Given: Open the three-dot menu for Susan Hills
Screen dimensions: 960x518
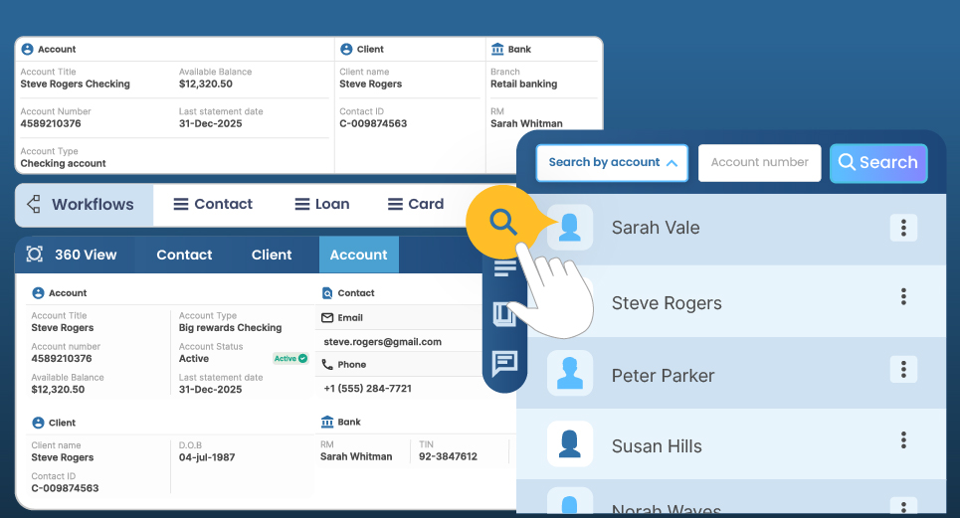Looking at the screenshot, I should (x=903, y=439).
